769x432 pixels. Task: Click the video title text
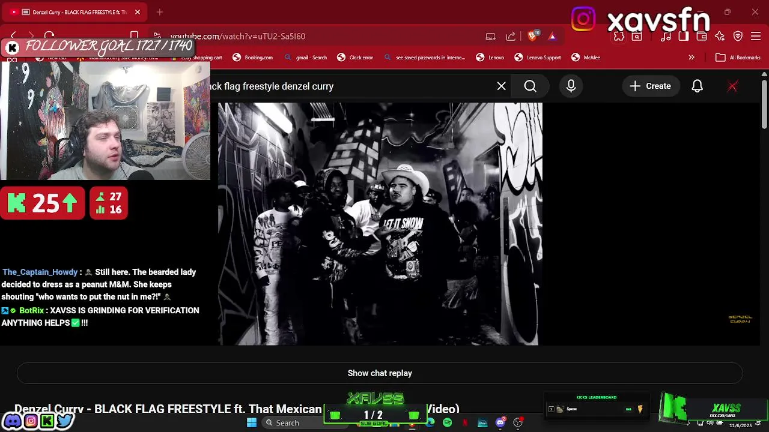coord(237,409)
